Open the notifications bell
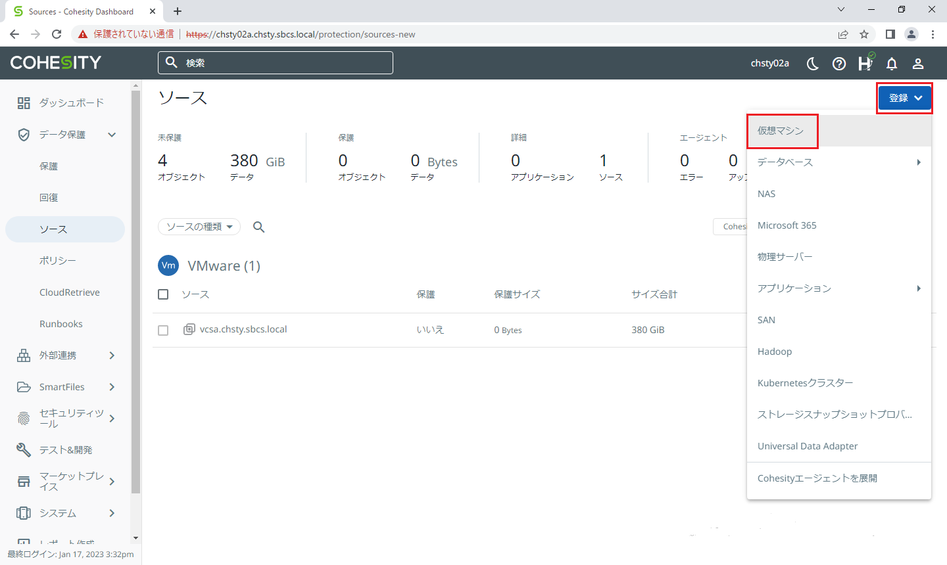The height and width of the screenshot is (565, 947). tap(892, 63)
